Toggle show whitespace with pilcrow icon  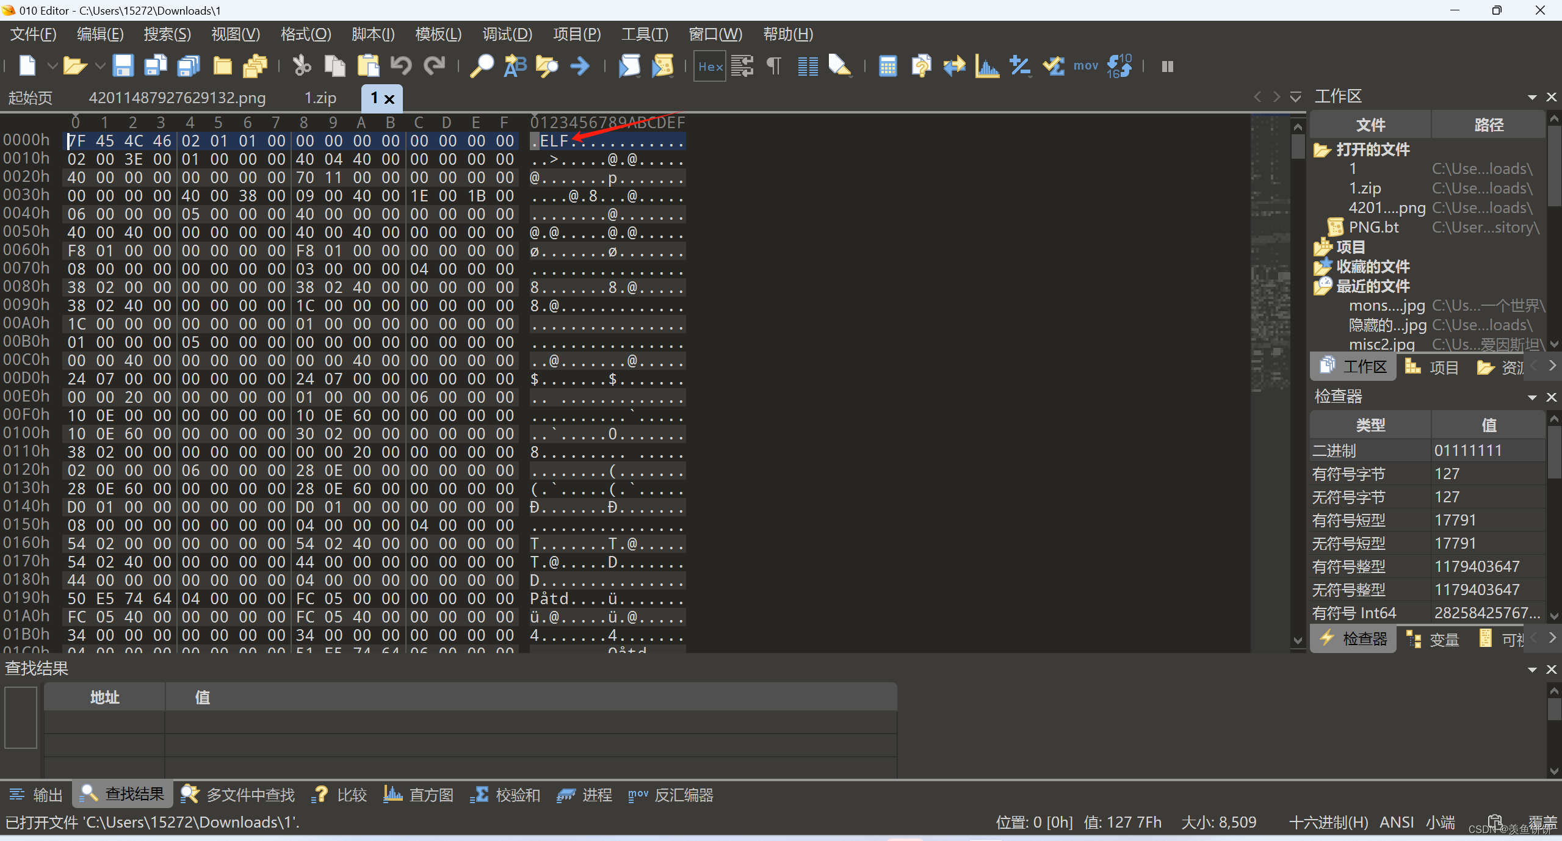(773, 66)
